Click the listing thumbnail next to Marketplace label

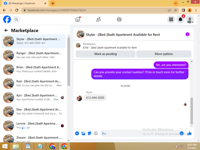[78, 46]
